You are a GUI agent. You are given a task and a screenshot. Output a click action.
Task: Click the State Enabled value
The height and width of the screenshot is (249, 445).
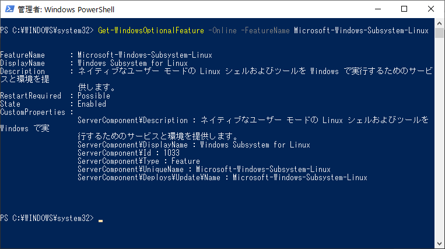[x=92, y=104]
